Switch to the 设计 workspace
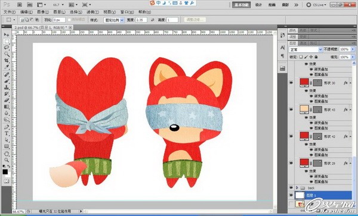Viewport: 358px width, 216px height. click(258, 5)
